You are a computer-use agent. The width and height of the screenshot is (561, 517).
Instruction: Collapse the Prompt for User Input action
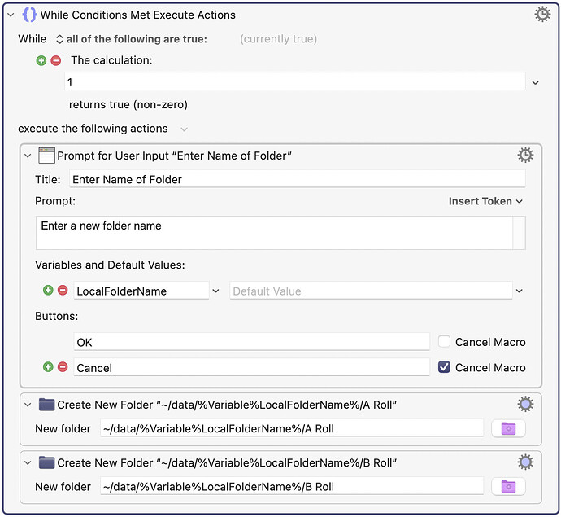click(28, 156)
